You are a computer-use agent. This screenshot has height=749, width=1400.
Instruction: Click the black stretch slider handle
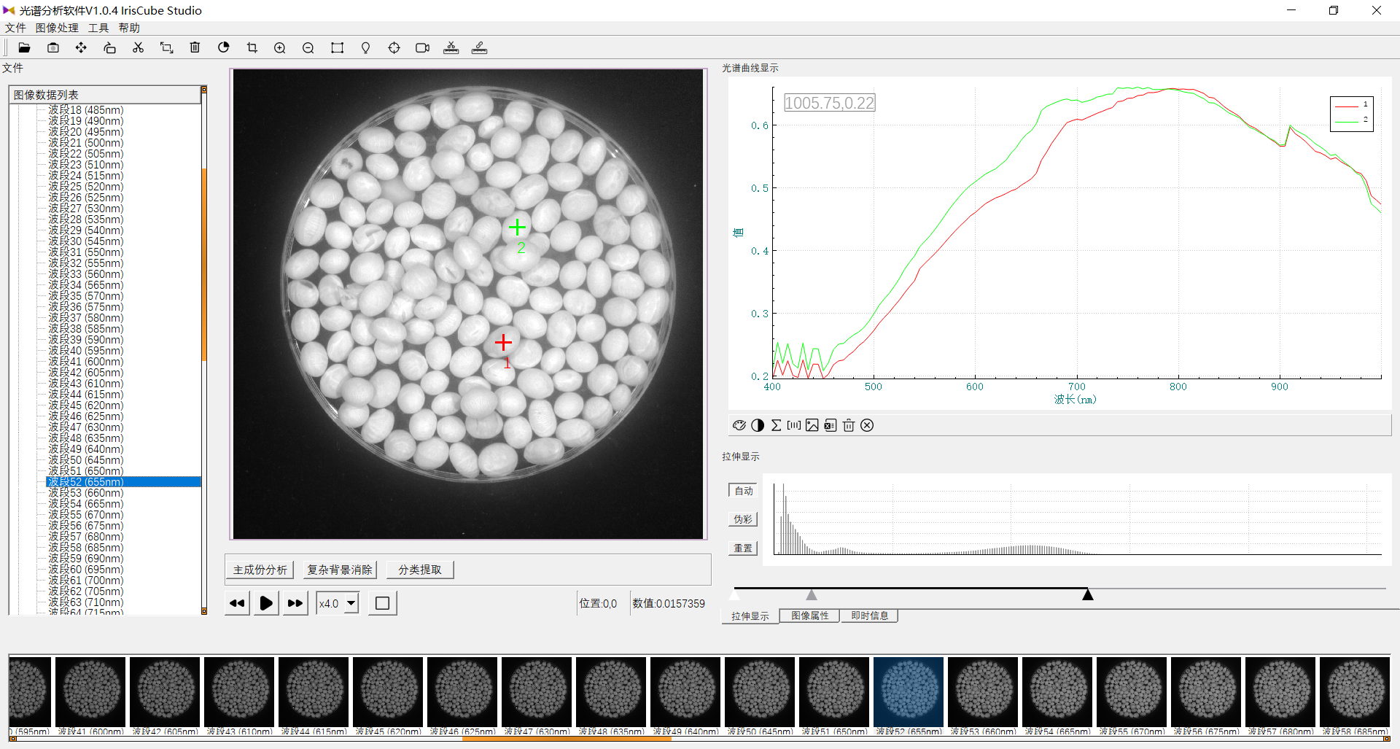click(x=1087, y=595)
